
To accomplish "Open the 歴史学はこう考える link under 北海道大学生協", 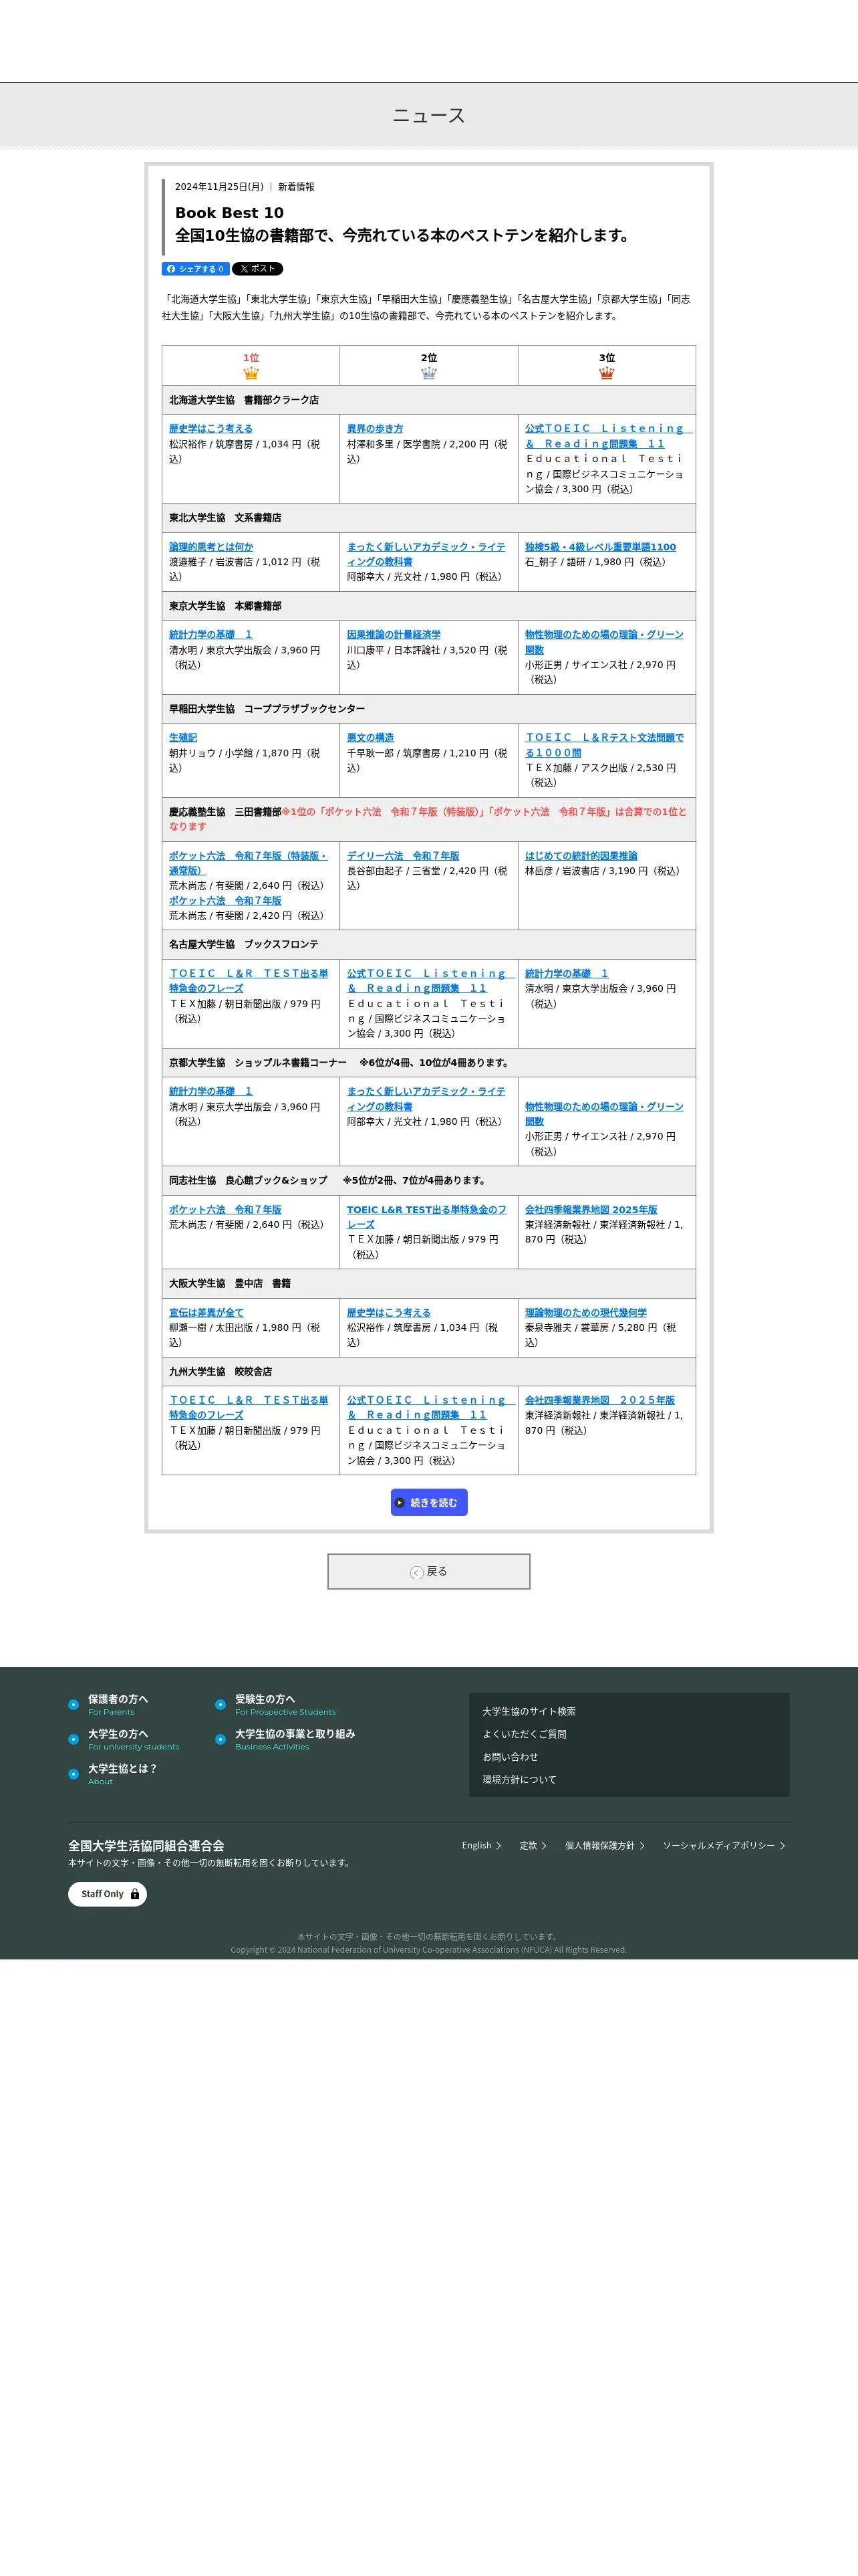I will (x=210, y=428).
